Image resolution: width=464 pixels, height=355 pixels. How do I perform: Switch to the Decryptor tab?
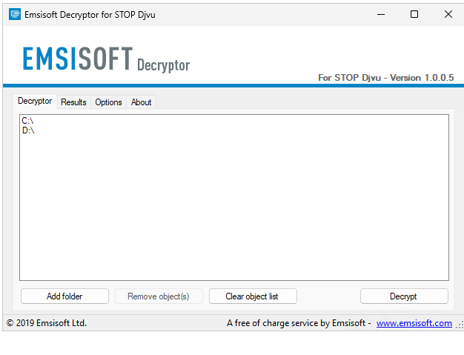pos(35,102)
